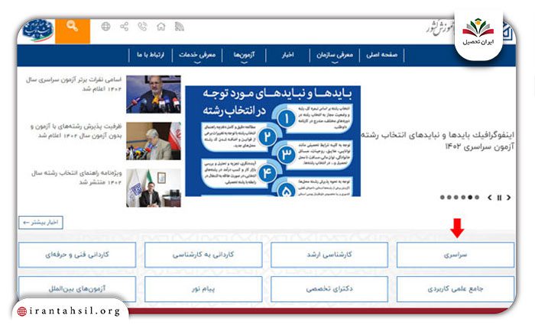
Task: Open the ارتباط با ما menu item
Action: 151,55
